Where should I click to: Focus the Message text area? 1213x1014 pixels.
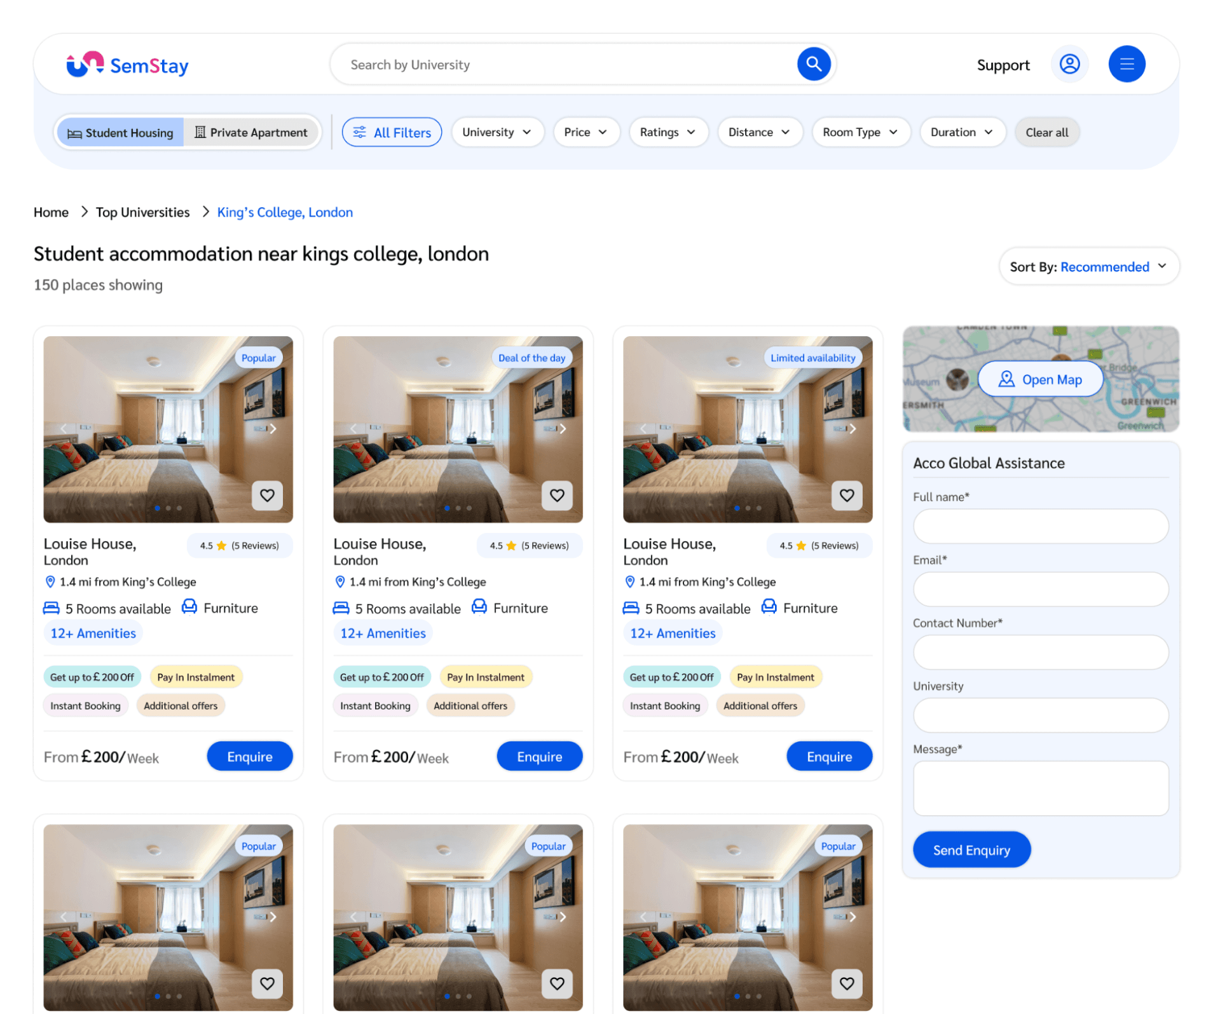(x=1040, y=788)
